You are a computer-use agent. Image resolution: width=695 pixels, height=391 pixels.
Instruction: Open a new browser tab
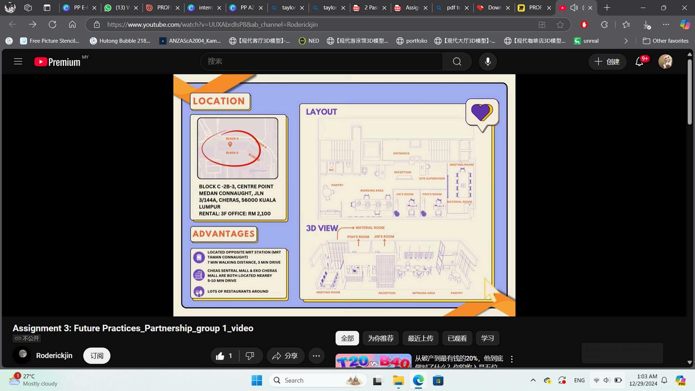607,8
